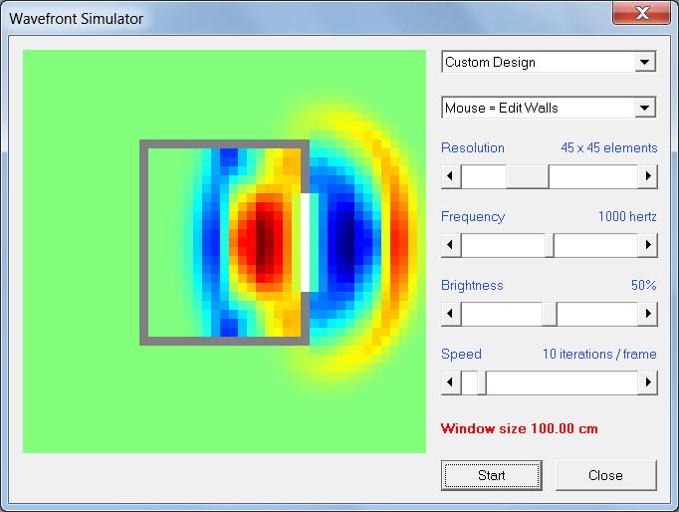Screen dimensions: 679x512
Task: Click the Mouse = Edit Walls combo box field
Action: pos(549,108)
